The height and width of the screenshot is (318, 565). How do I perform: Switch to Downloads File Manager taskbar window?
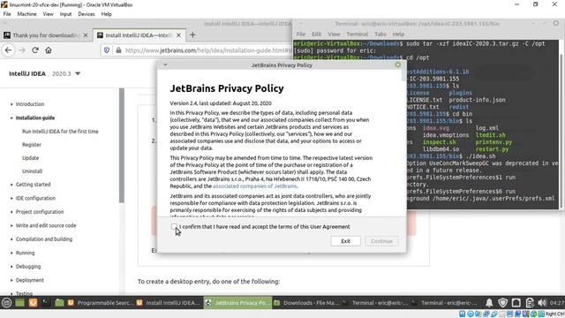(307, 303)
